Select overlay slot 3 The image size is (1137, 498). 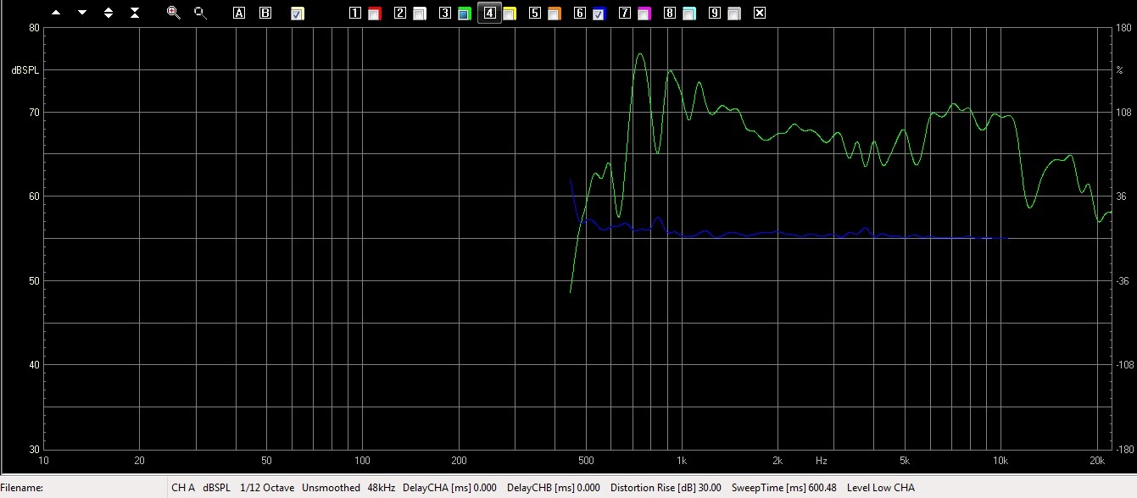click(x=444, y=14)
